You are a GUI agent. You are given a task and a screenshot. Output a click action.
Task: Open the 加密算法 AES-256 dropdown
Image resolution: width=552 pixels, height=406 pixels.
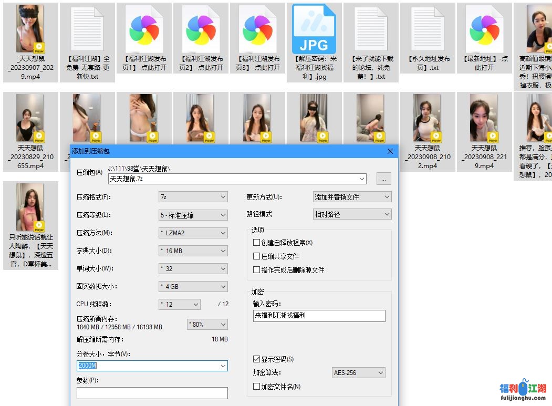click(359, 373)
